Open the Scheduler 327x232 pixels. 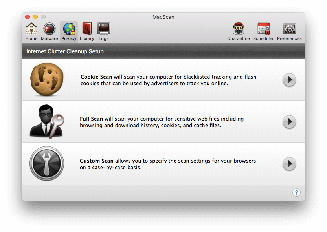(263, 31)
